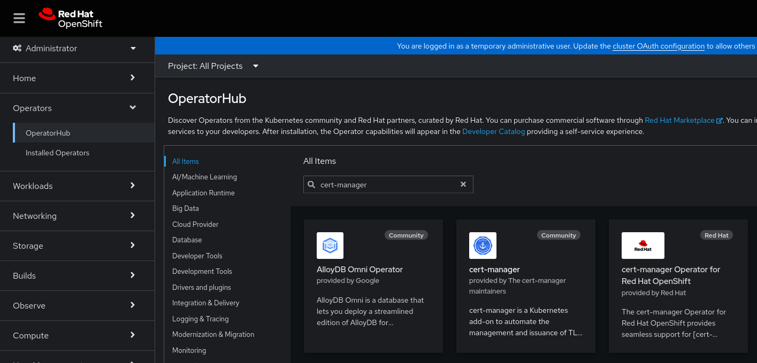The image size is (757, 363).
Task: Click the search magnifier icon
Action: [311, 185]
